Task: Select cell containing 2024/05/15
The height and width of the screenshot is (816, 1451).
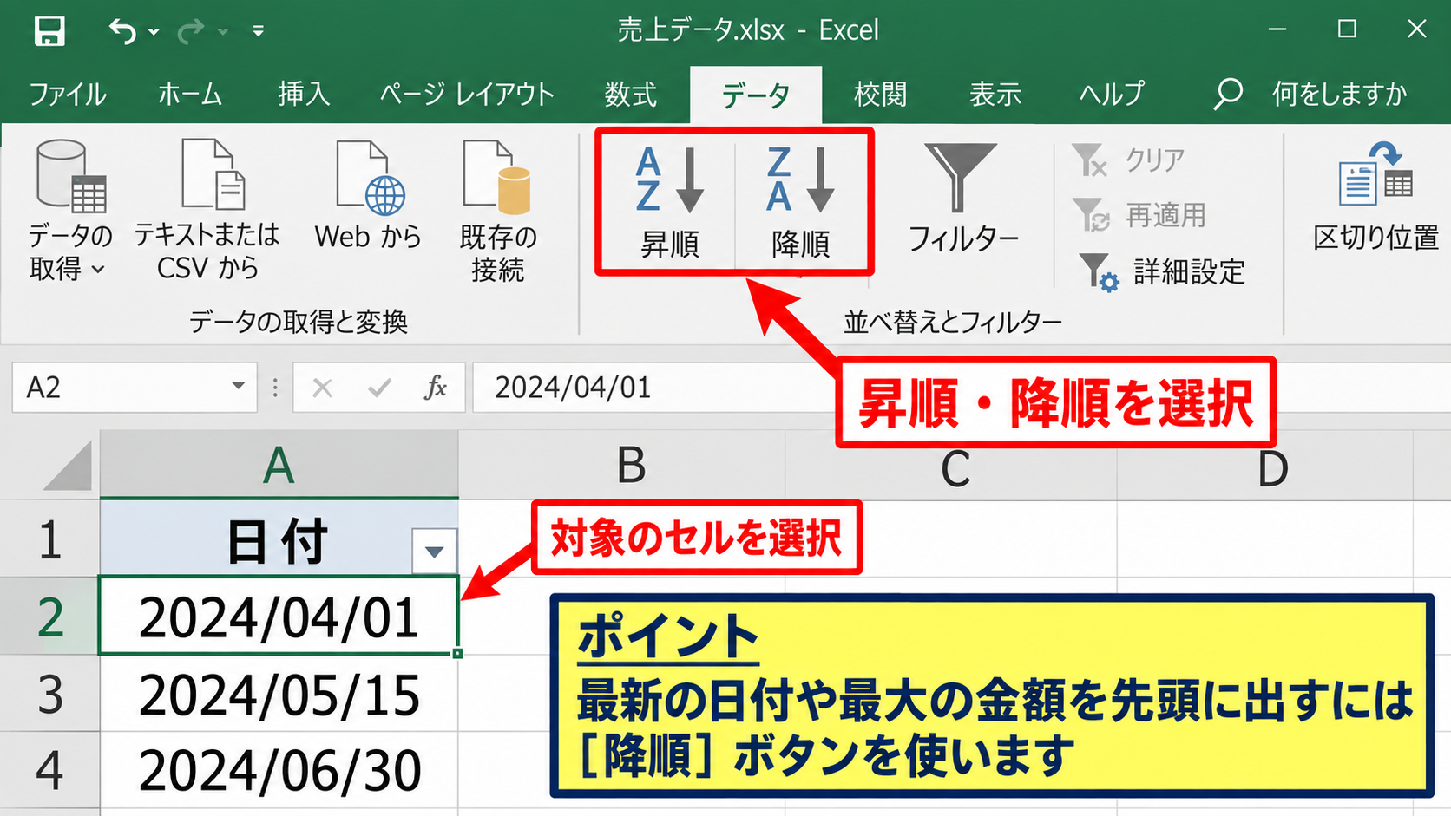Action: point(279,695)
